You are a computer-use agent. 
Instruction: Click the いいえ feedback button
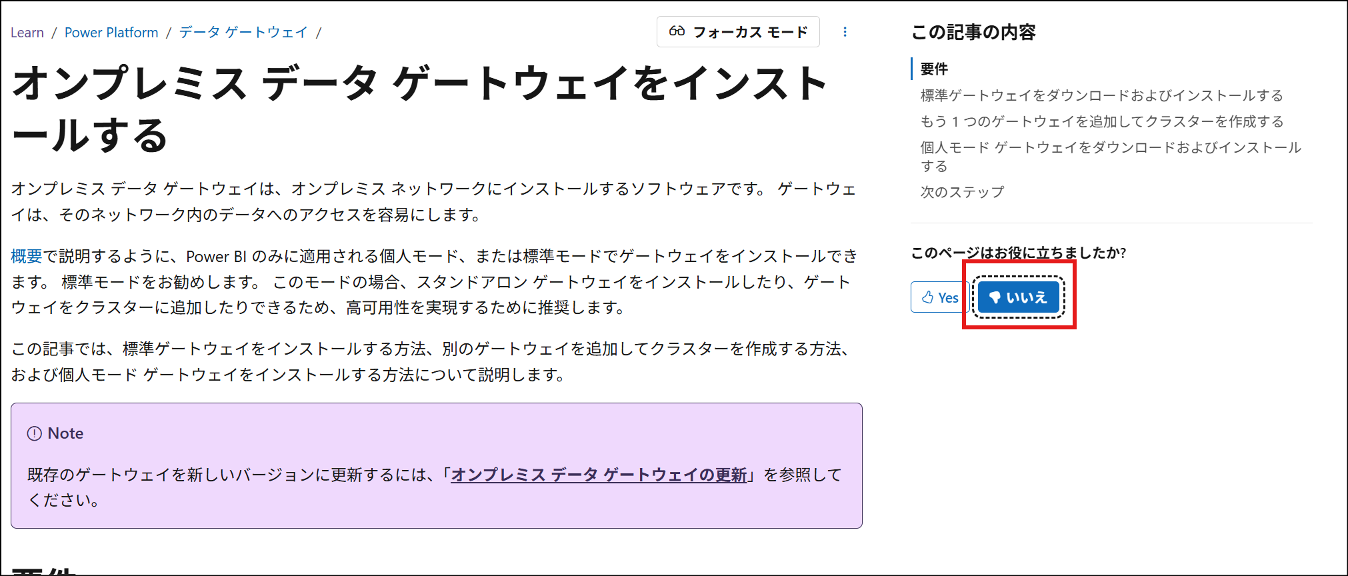pyautogui.click(x=1018, y=297)
